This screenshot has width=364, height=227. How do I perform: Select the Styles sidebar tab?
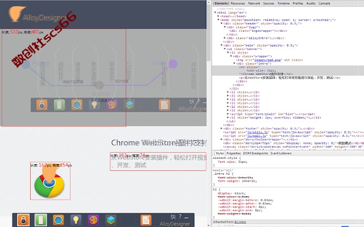[x=220, y=153]
